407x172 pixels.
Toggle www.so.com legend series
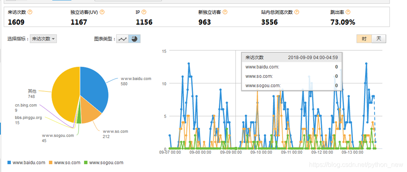pyautogui.click(x=65, y=163)
